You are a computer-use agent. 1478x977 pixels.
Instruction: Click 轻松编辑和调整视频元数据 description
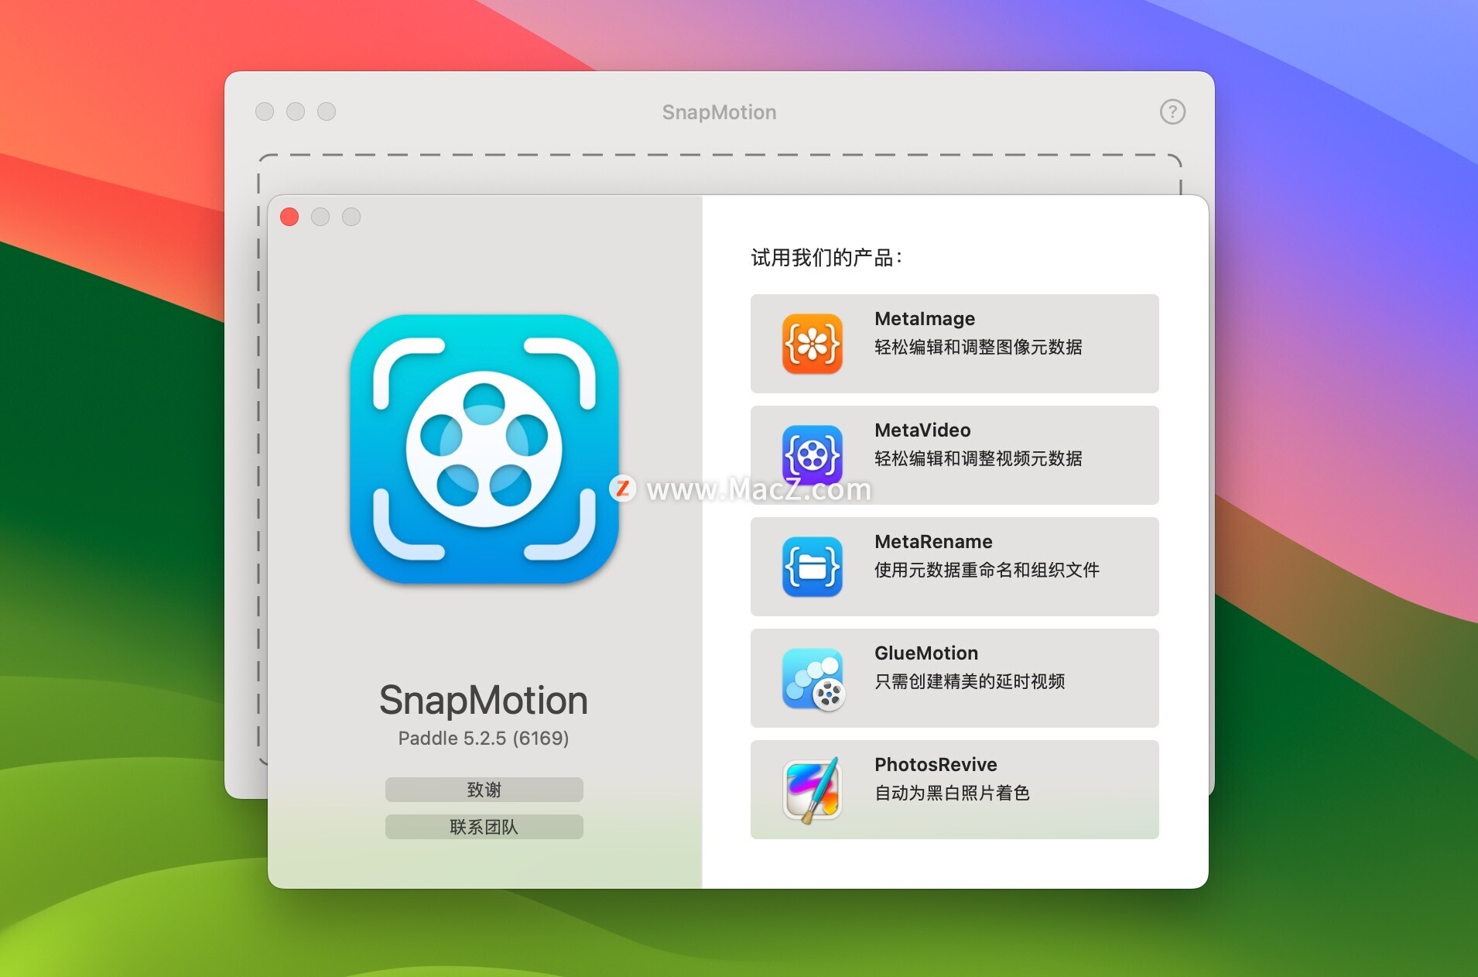pos(978,458)
